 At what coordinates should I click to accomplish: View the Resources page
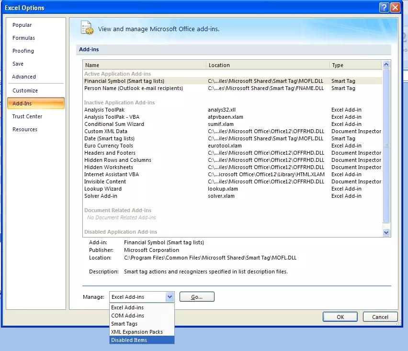(25, 129)
